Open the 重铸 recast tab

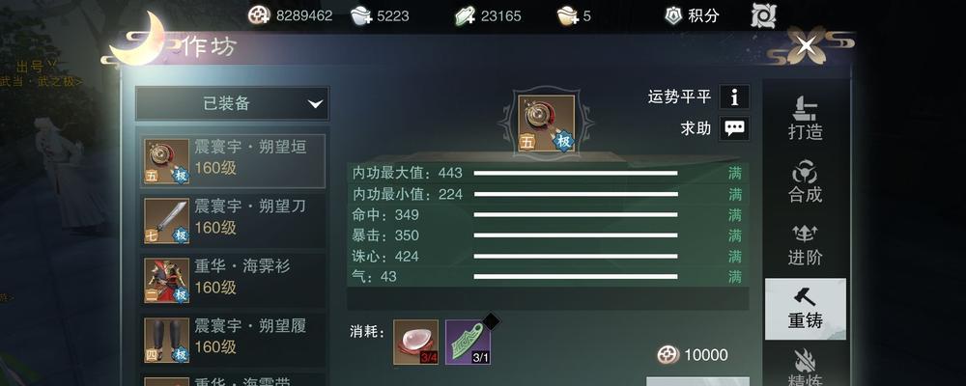coord(806,309)
